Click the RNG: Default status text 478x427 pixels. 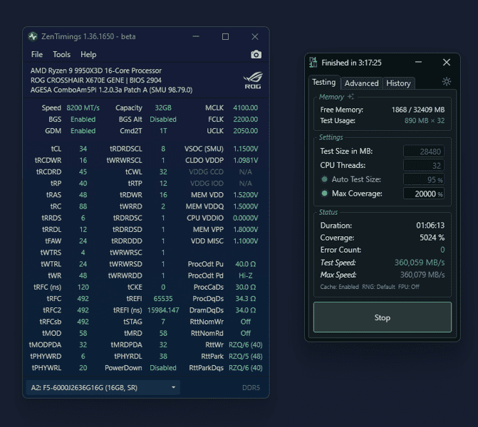pyautogui.click(x=378, y=287)
